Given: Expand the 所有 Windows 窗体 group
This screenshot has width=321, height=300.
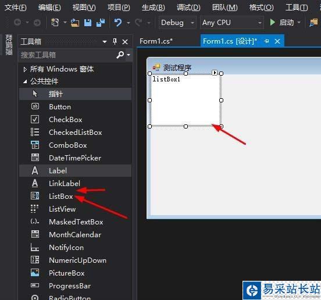Looking at the screenshot, I should pyautogui.click(x=25, y=69).
